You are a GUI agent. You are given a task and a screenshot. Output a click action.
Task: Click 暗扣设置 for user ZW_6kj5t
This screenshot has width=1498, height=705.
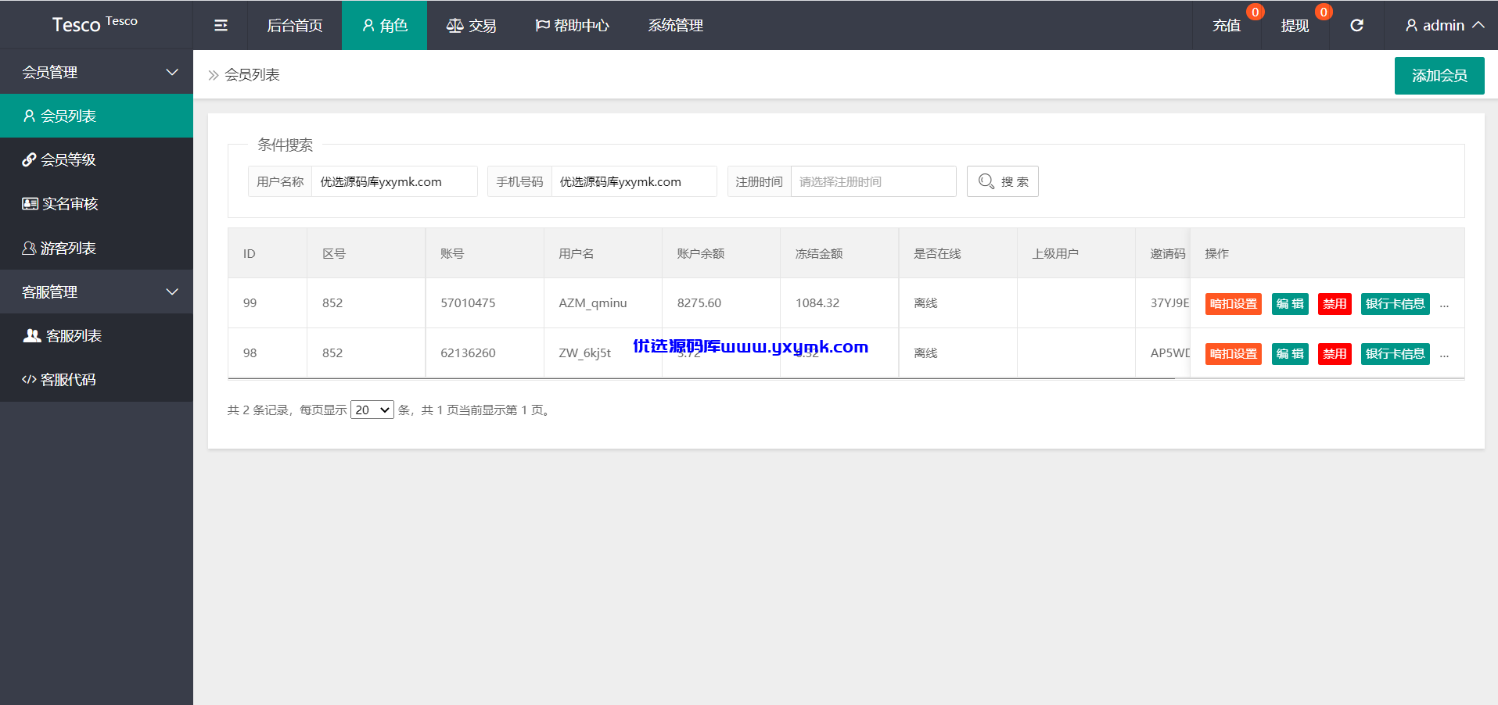(1233, 354)
